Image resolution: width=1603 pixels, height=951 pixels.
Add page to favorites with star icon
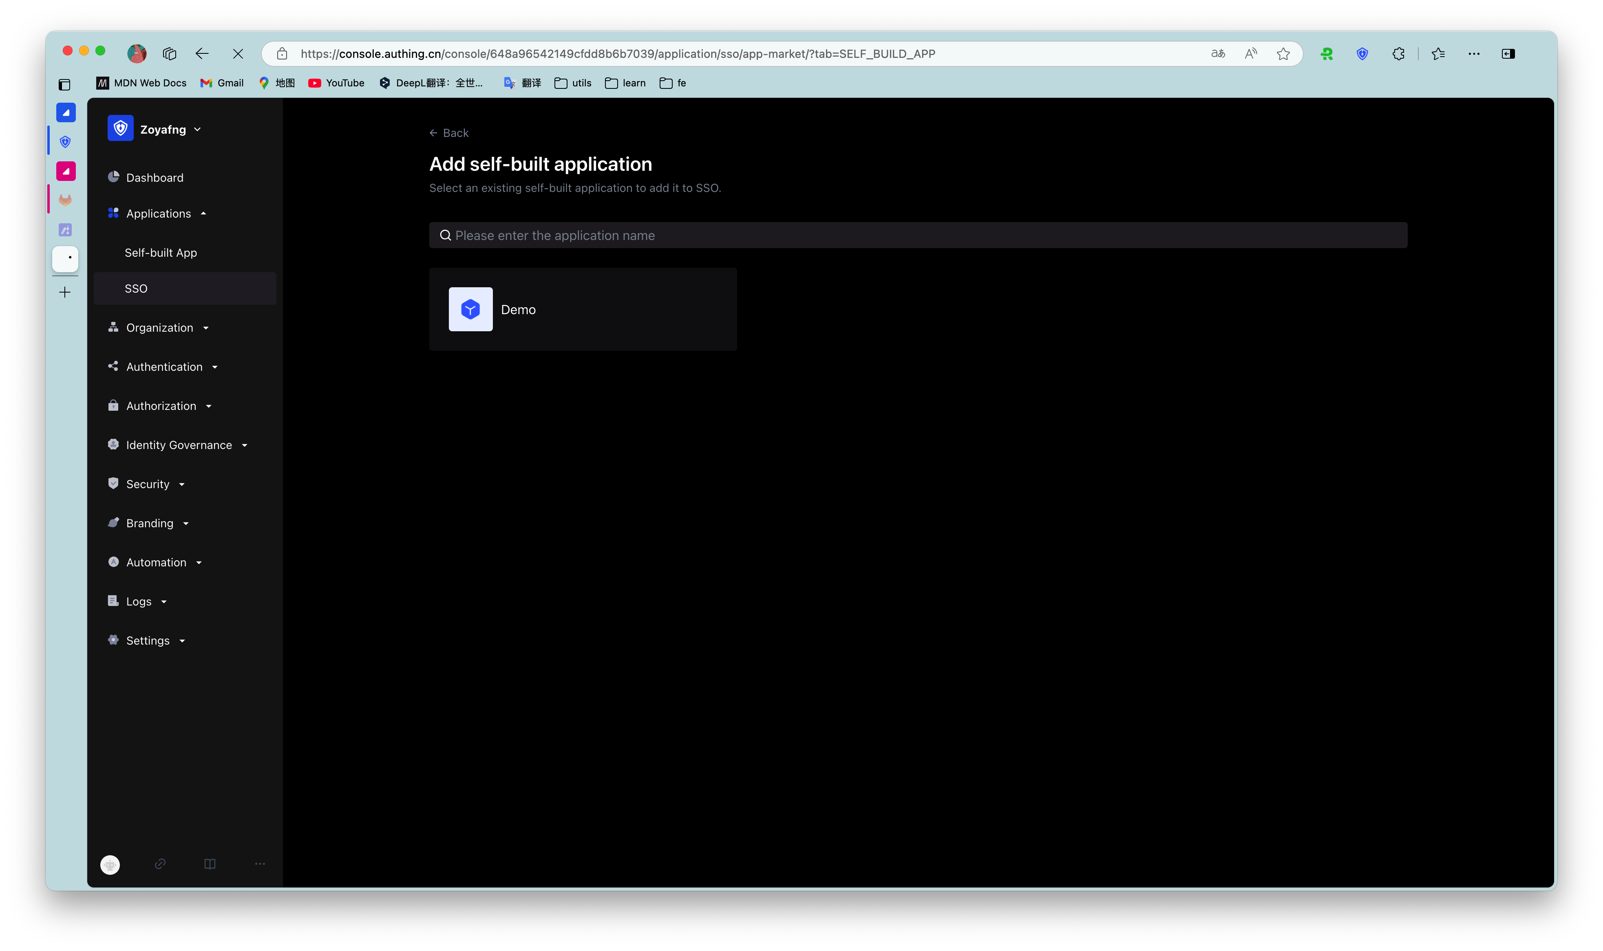pos(1283,54)
